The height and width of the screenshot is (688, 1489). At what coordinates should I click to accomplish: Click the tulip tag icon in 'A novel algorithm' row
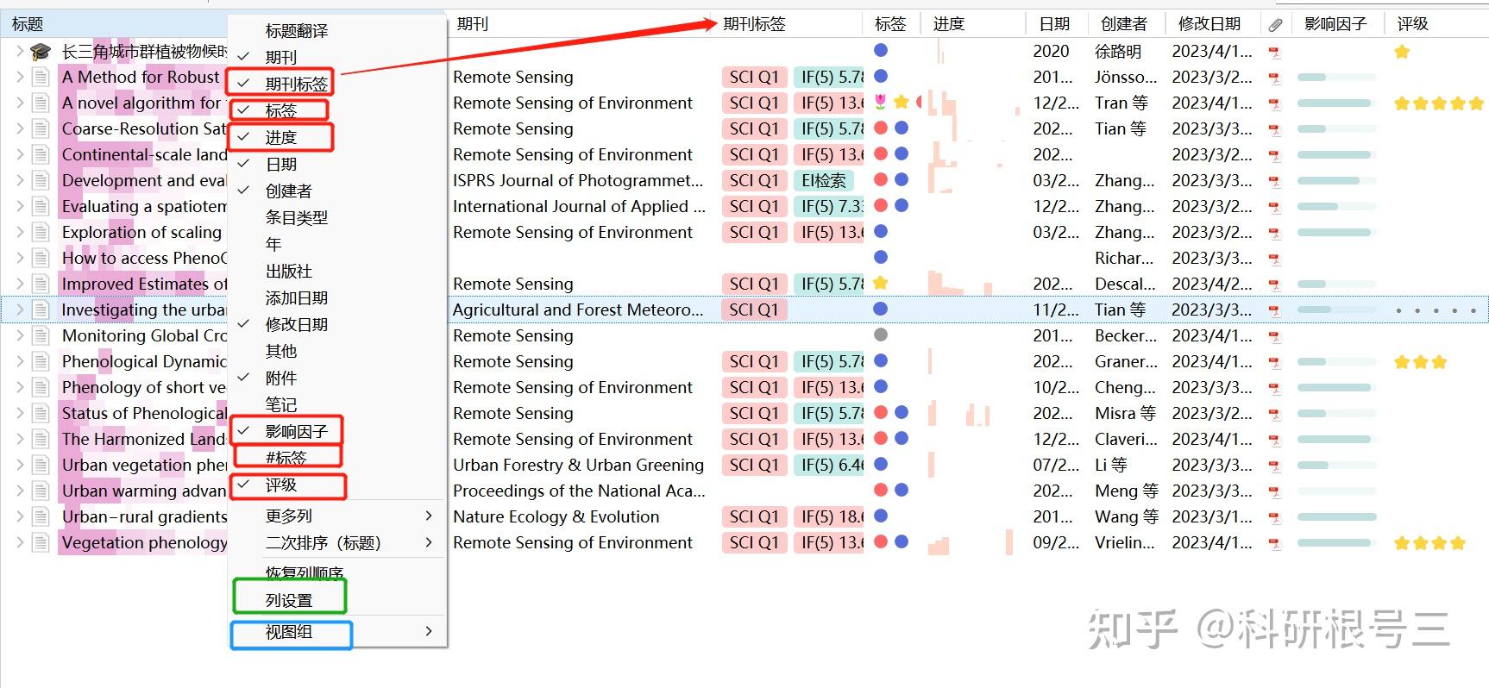(881, 103)
